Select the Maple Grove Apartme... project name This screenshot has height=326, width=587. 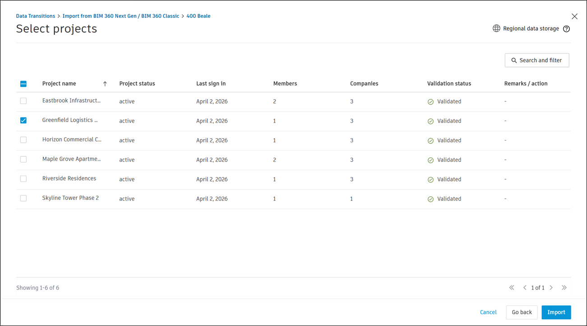click(72, 158)
